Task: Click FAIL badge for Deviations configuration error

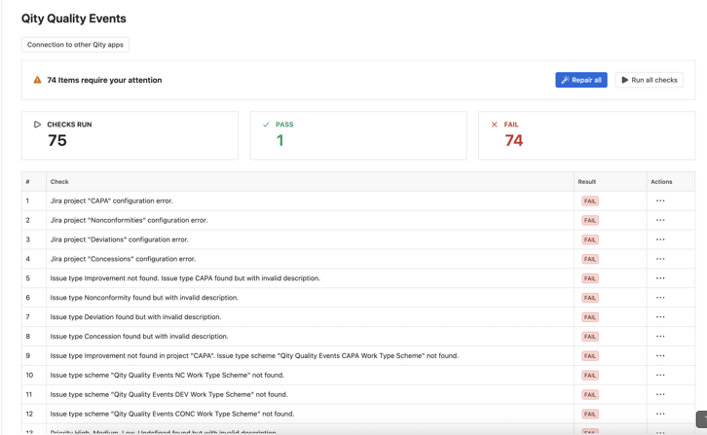Action: [x=590, y=239]
